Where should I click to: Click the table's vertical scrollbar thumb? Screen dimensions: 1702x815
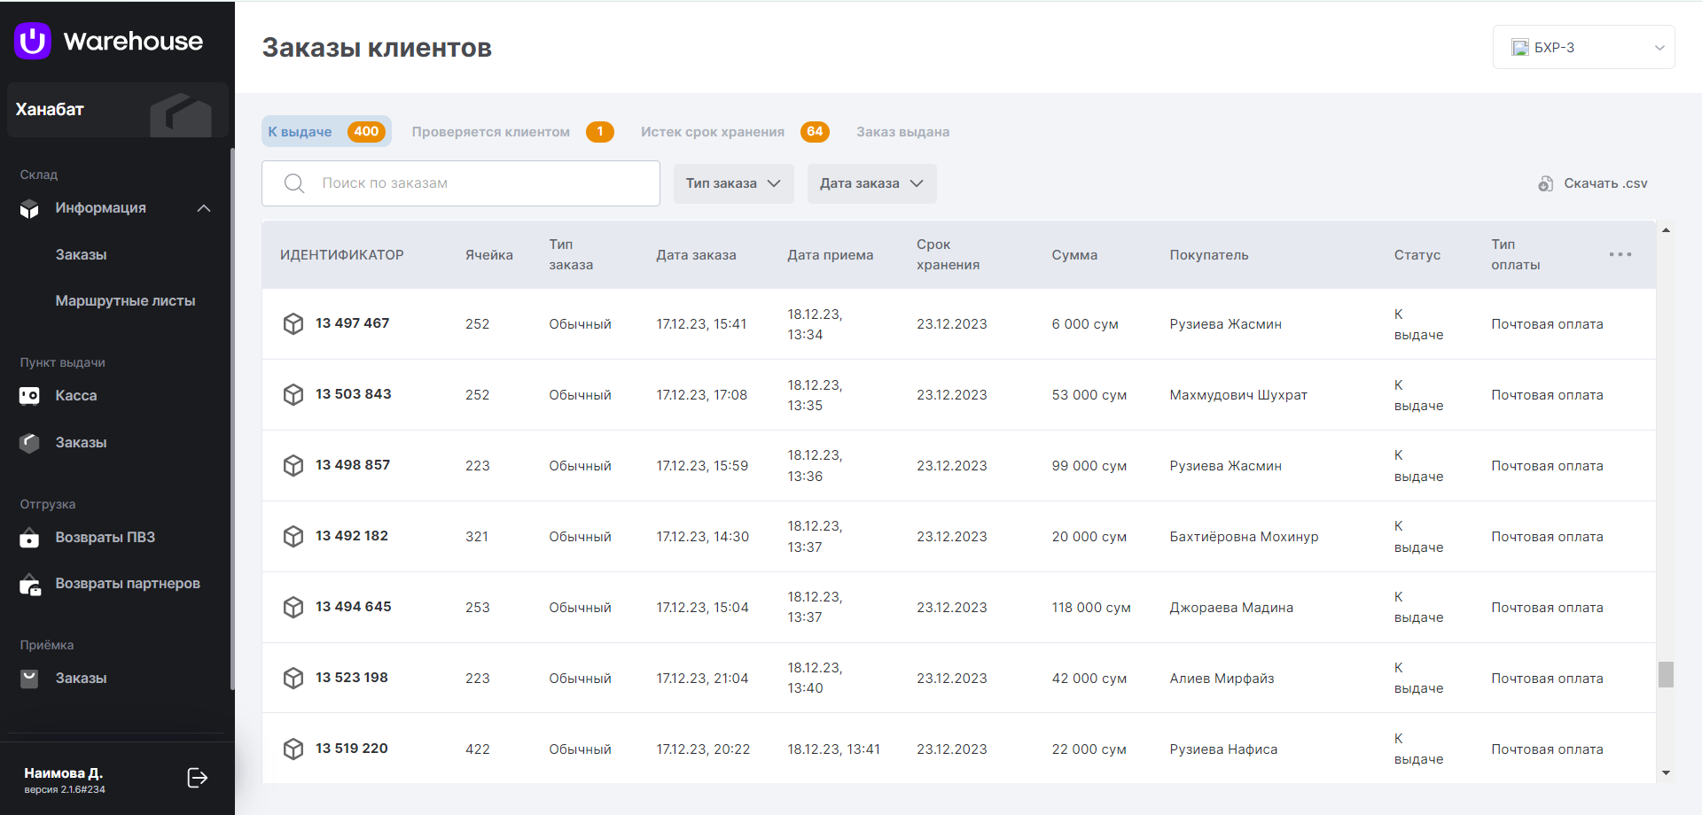[1666, 674]
